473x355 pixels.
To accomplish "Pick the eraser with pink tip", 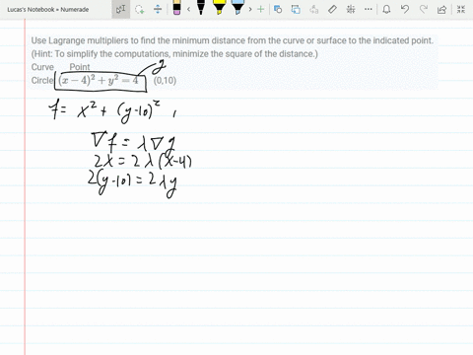I will tap(176, 8).
